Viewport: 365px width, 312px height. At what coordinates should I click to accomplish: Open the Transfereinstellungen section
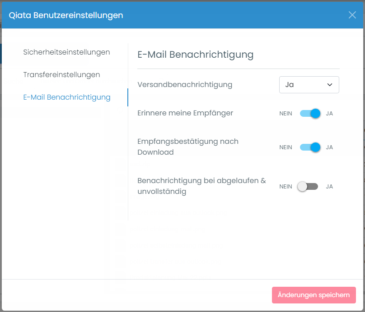pos(62,74)
